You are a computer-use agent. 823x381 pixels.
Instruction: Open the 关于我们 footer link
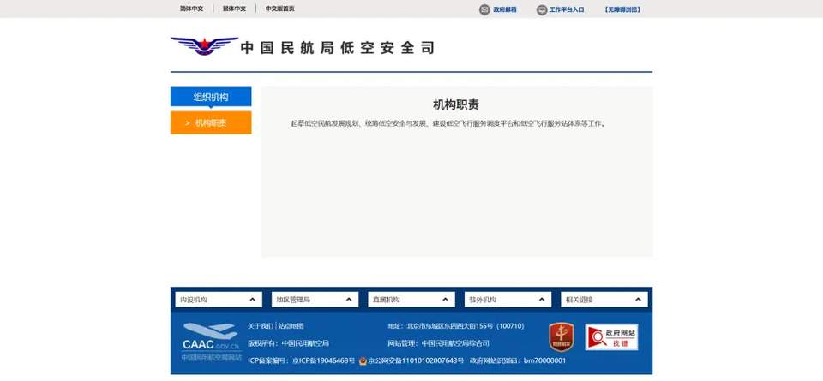(261, 326)
